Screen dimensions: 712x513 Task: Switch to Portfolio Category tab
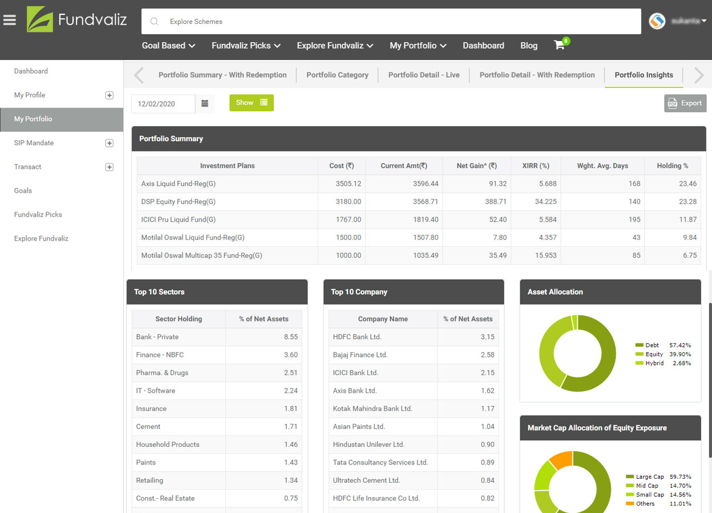[x=337, y=75]
